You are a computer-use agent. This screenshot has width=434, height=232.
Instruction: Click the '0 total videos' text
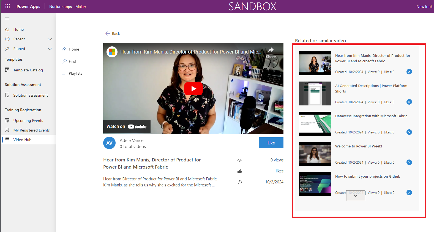(x=133, y=147)
